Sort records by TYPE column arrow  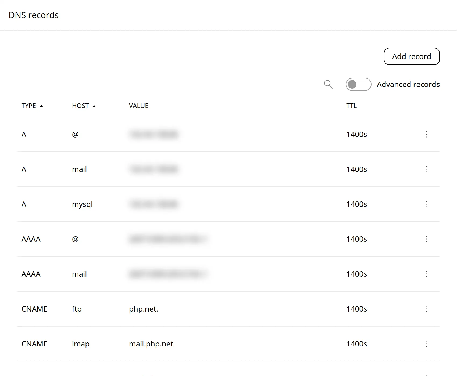41,106
